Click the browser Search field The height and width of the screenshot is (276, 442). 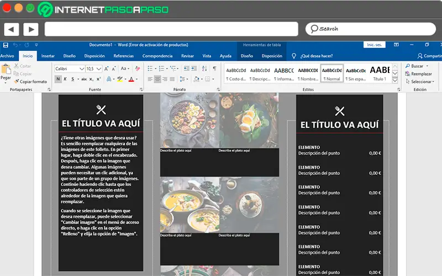(371, 29)
